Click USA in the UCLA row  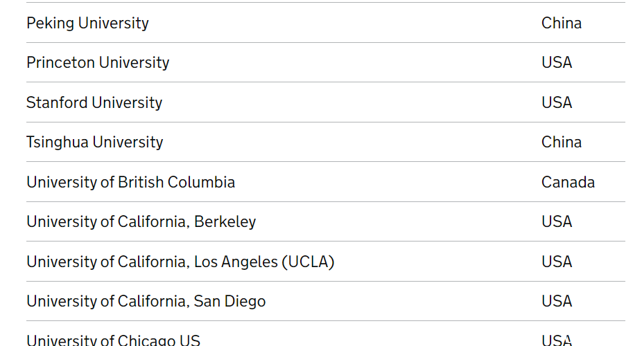(557, 262)
